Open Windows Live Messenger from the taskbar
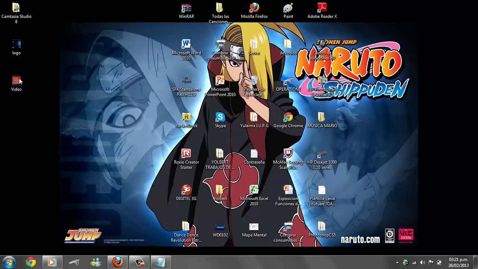 click(96, 262)
